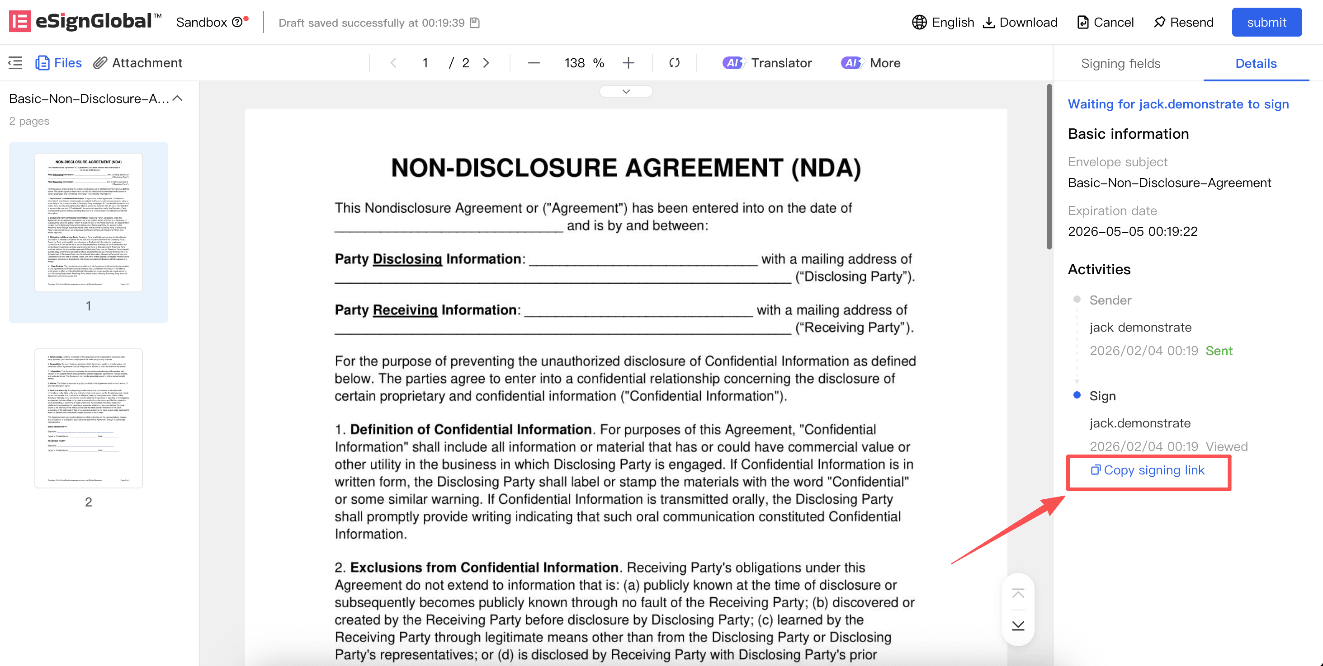Click the draft save icon
The width and height of the screenshot is (1323, 666).
click(475, 23)
